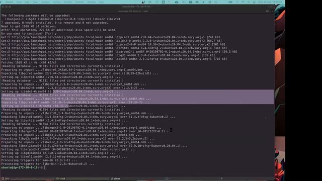The height and width of the screenshot is (181, 322).
Task: Click the Get:1 libpcre3 download line
Action: [111, 37]
